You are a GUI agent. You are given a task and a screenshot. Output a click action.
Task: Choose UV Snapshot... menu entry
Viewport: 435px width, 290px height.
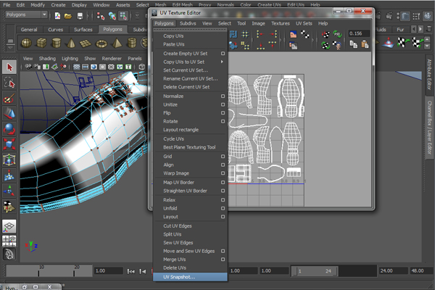pyautogui.click(x=190, y=277)
